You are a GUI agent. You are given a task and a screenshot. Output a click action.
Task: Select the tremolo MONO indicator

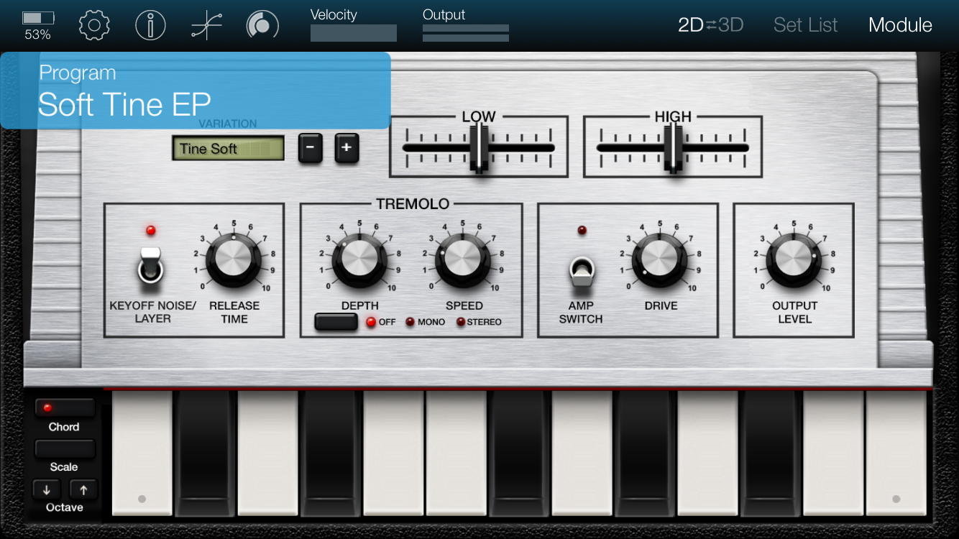pos(410,322)
